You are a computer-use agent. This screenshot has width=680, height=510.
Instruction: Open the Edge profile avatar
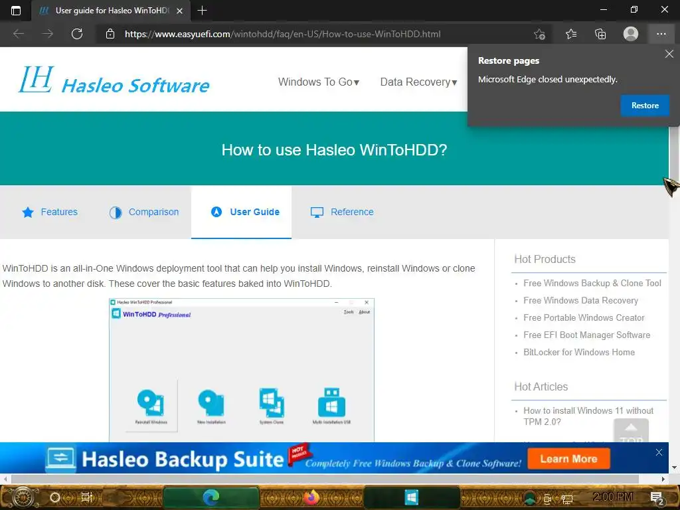click(x=631, y=34)
